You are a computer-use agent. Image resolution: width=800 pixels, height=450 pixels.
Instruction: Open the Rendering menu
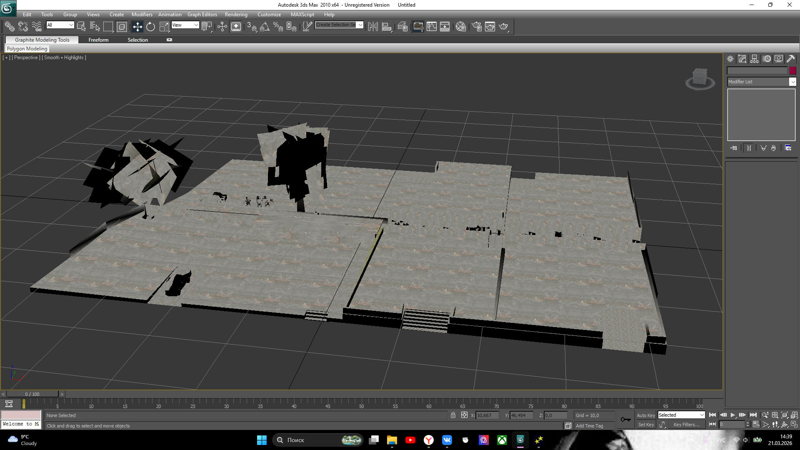click(x=236, y=14)
